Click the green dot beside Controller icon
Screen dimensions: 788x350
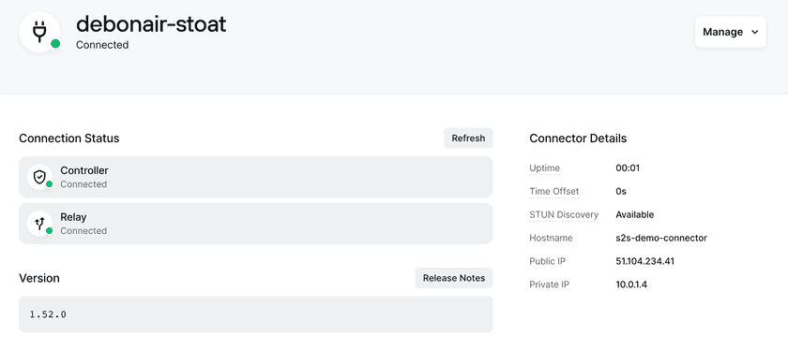click(49, 184)
